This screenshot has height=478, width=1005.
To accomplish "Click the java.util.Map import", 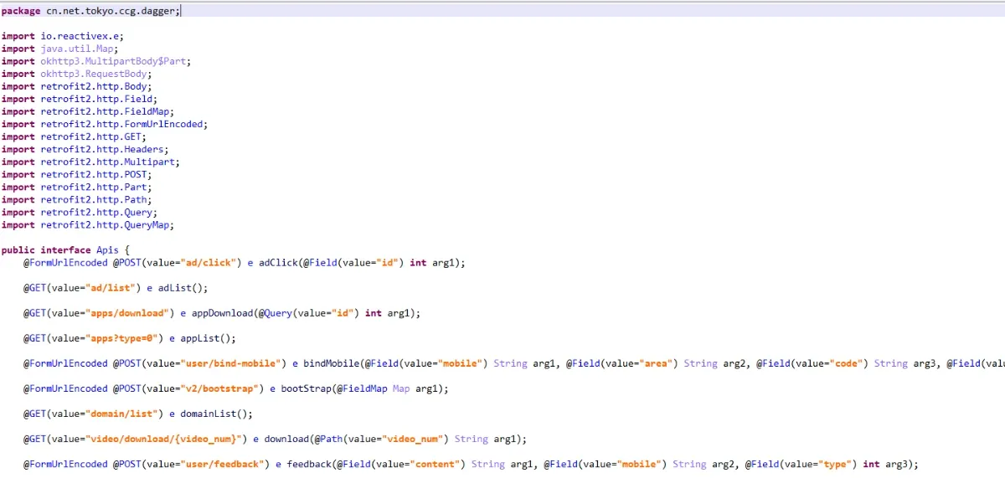I will pos(76,49).
